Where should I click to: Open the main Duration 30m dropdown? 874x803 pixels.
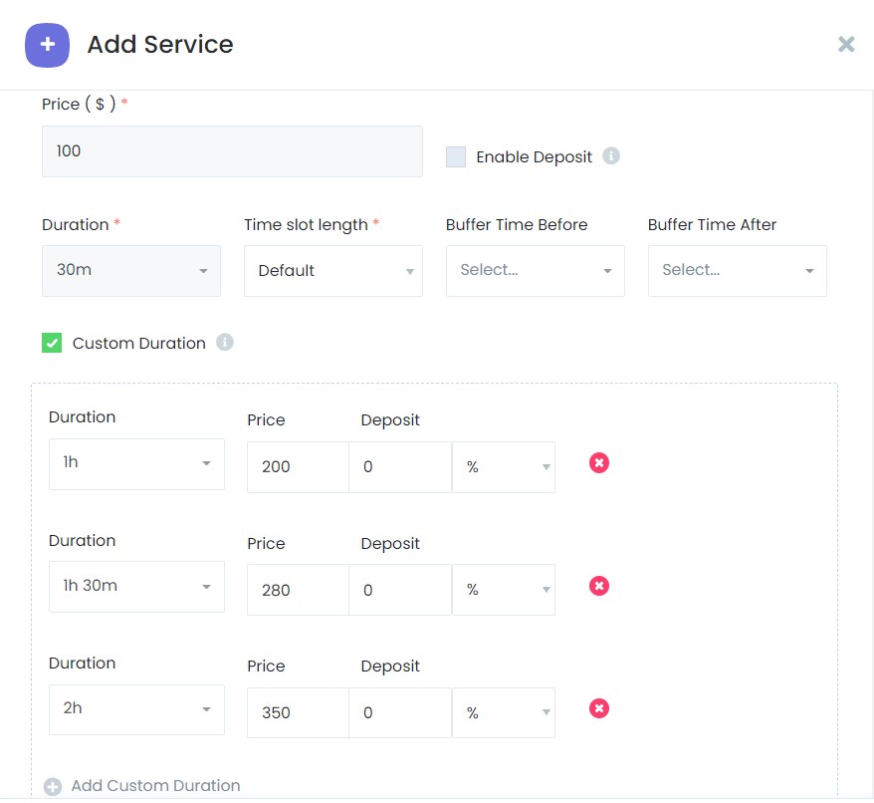131,271
